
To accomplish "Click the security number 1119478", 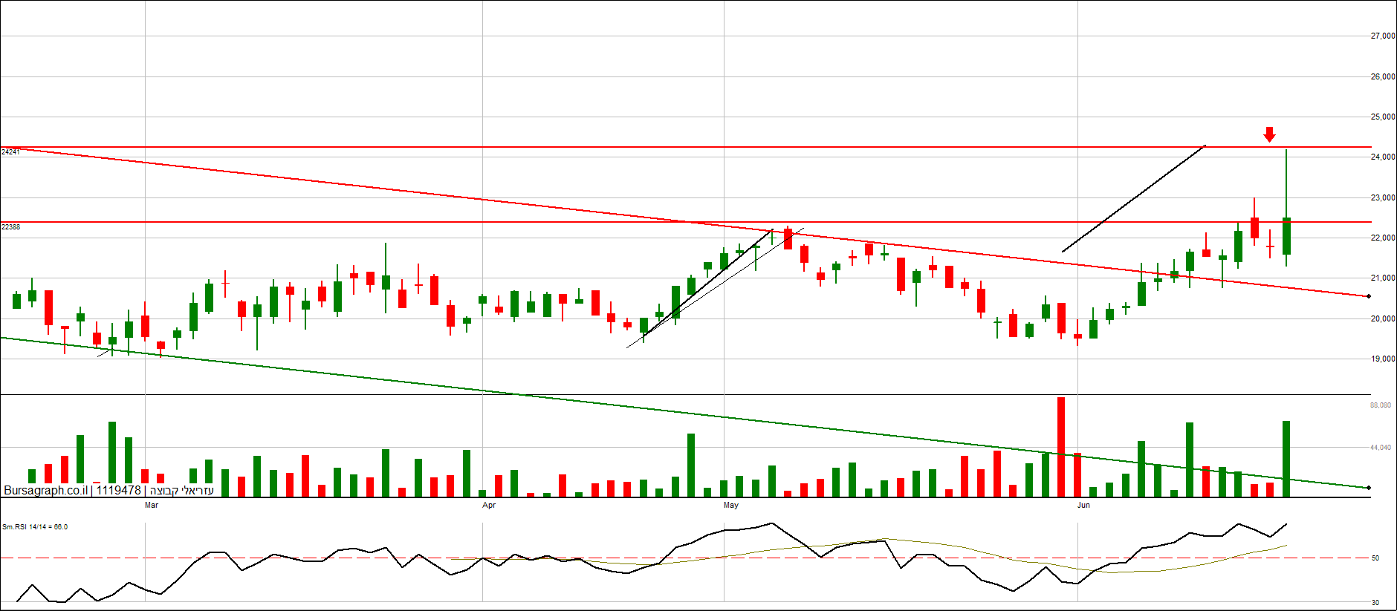I will point(119,491).
